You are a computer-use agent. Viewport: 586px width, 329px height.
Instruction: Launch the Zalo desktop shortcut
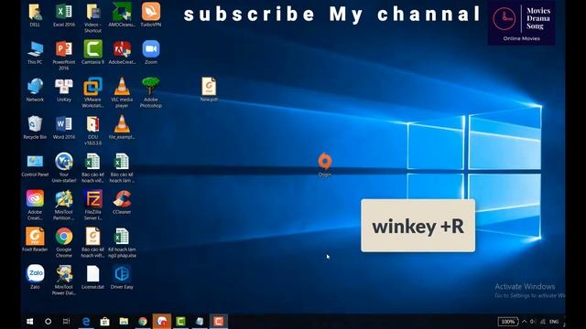tap(35, 277)
